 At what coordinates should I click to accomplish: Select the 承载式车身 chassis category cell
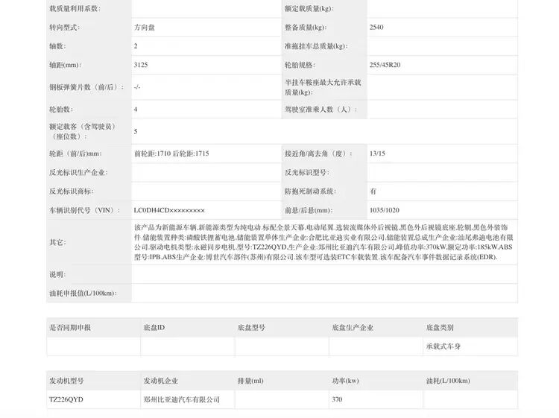[x=443, y=346]
